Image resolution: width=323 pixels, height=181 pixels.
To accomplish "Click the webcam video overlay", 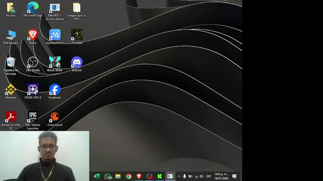I will pyautogui.click(x=45, y=156).
